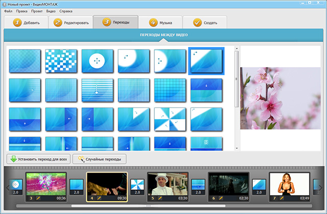
Task: Select the transition slot between clips 3 and 4
Action: coord(76,186)
